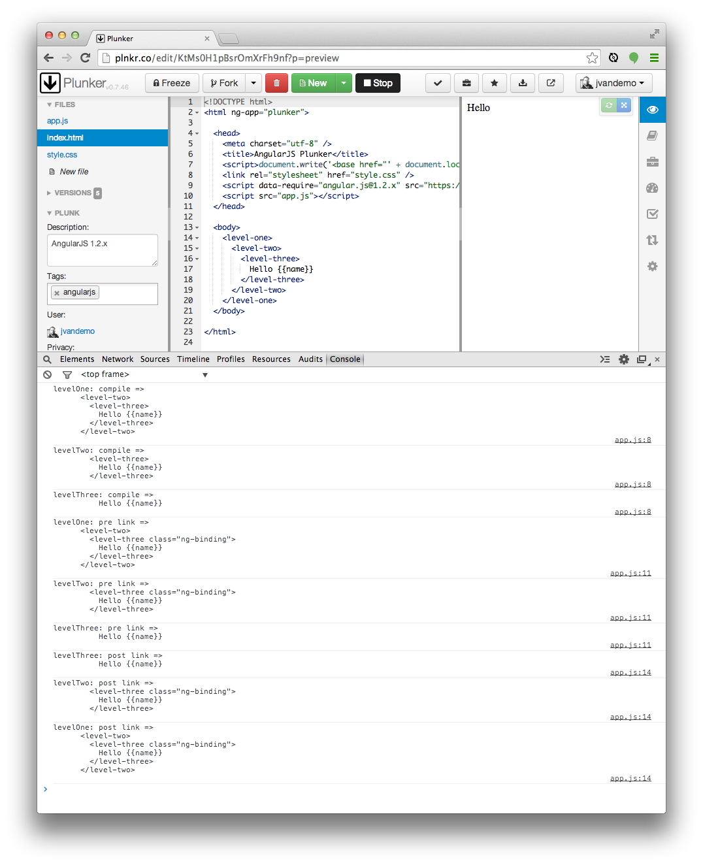
Task: Clear the console with the ban icon
Action: 48,374
